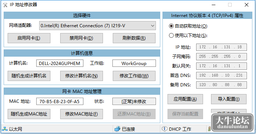The width and height of the screenshot is (256, 134).
Task: Click the 已连接 globe icon in status bar
Action: [117, 129]
